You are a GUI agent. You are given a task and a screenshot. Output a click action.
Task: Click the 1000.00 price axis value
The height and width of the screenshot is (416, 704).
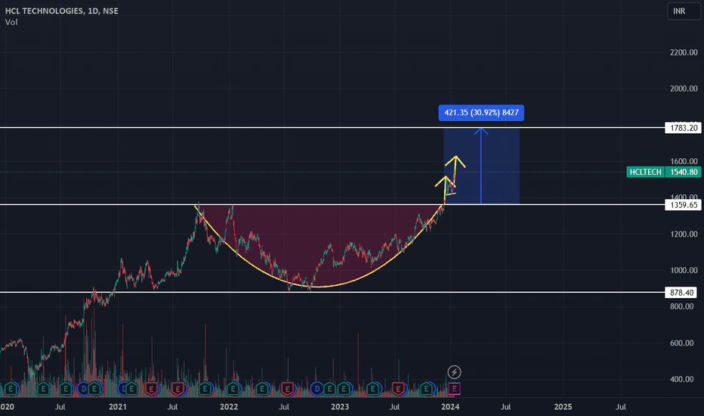[x=684, y=270]
